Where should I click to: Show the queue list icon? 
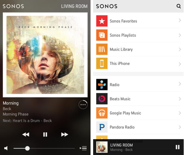pyautogui.click(x=83, y=148)
